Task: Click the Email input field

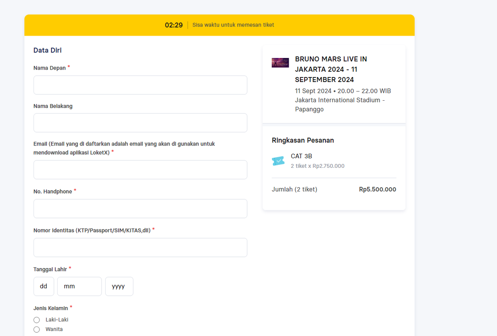Action: (x=140, y=170)
